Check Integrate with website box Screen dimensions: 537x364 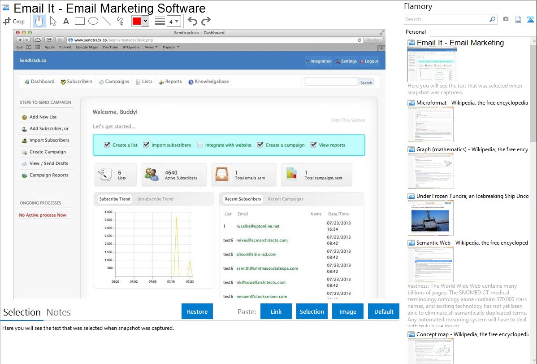point(199,145)
